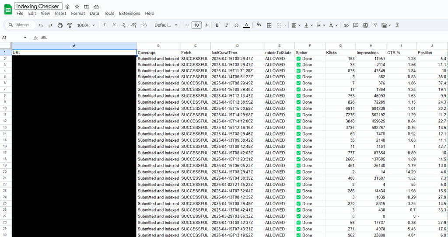Toggle Done checkbox in row 14
448x237 pixels.
298,134
